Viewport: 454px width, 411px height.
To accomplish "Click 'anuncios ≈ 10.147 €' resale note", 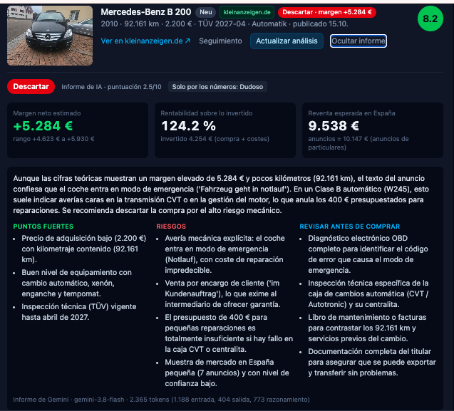I will click(358, 143).
